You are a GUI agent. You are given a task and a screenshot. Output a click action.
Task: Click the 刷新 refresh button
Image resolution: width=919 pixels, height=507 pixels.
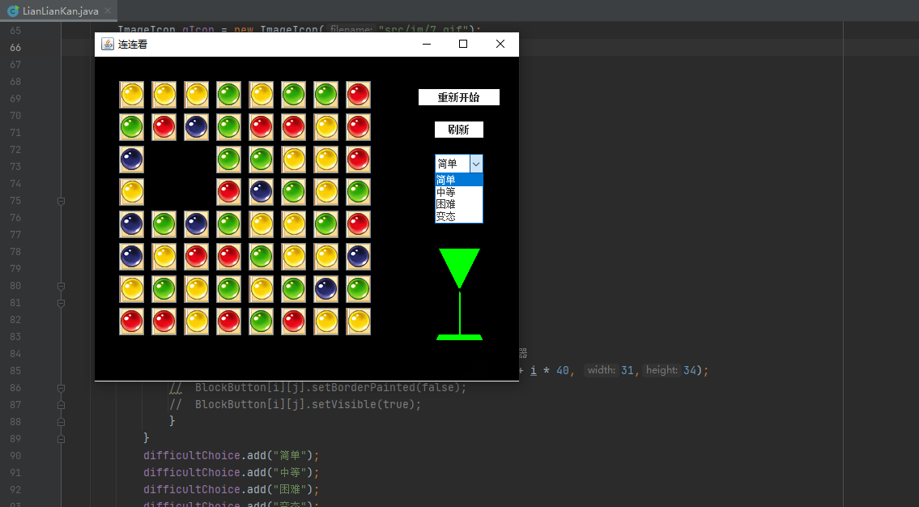(459, 130)
